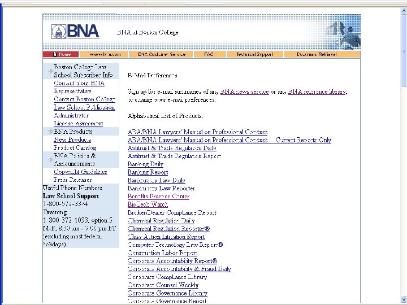This screenshot has height=305, width=407.
Task: Toggle the BNA Policies & Announcements section
Action: click(x=50, y=159)
